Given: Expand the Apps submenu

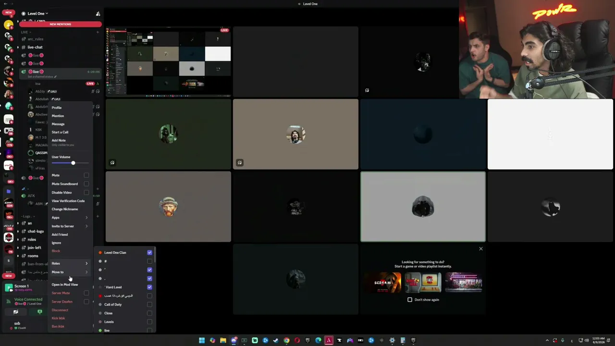Looking at the screenshot, I should coord(70,218).
